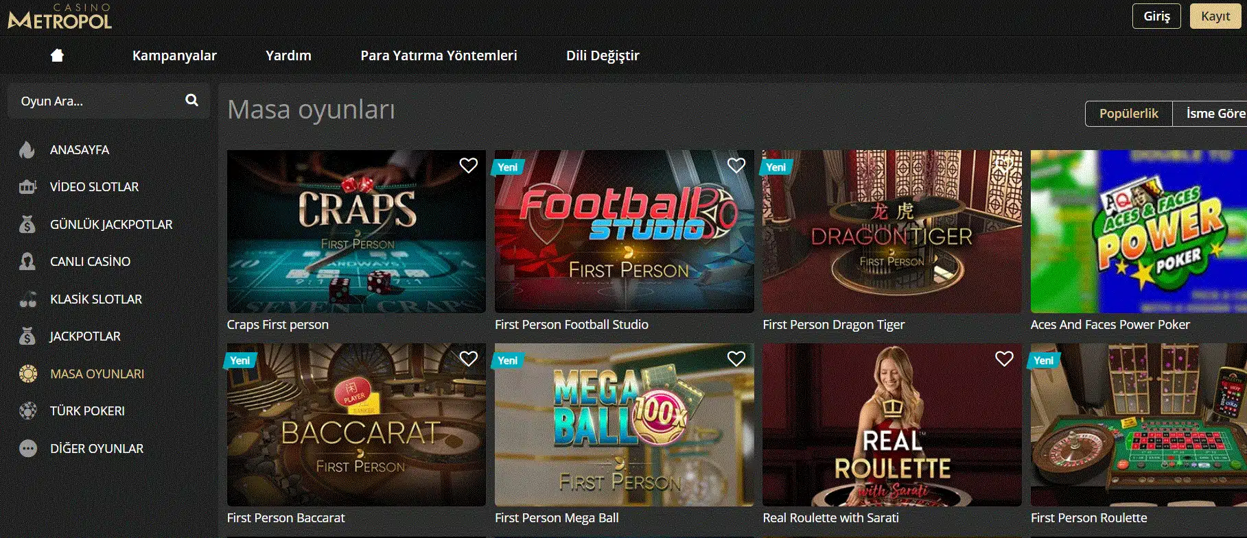Image resolution: width=1247 pixels, height=538 pixels.
Task: Click the Giriş login button
Action: (x=1156, y=16)
